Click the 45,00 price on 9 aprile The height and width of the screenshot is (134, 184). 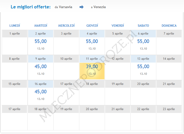point(41,67)
